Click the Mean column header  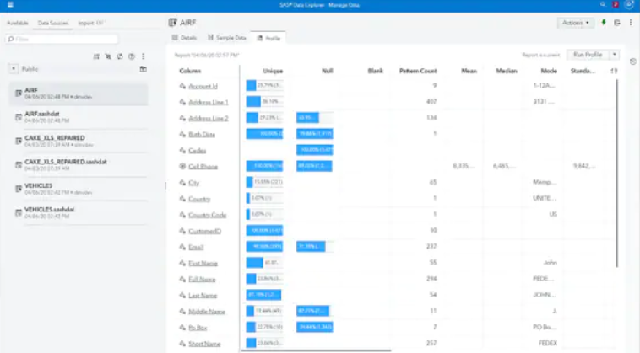469,71
